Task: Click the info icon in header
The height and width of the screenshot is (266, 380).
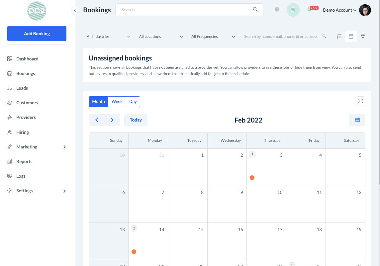Action: [277, 10]
